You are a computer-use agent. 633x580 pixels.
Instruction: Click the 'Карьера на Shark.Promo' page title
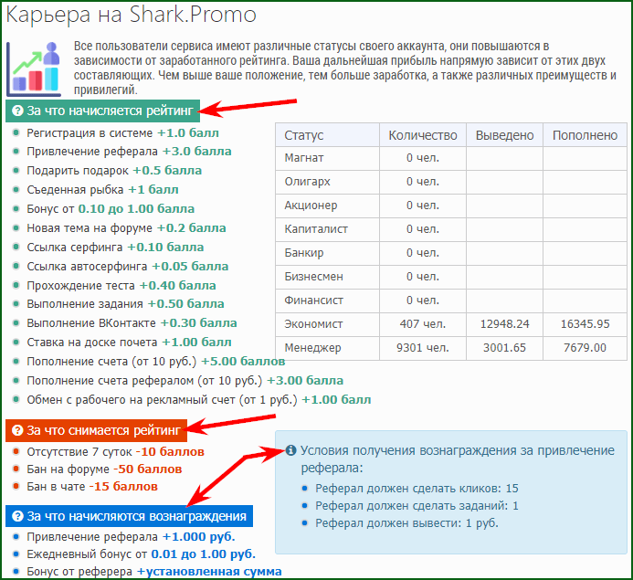coord(132,15)
